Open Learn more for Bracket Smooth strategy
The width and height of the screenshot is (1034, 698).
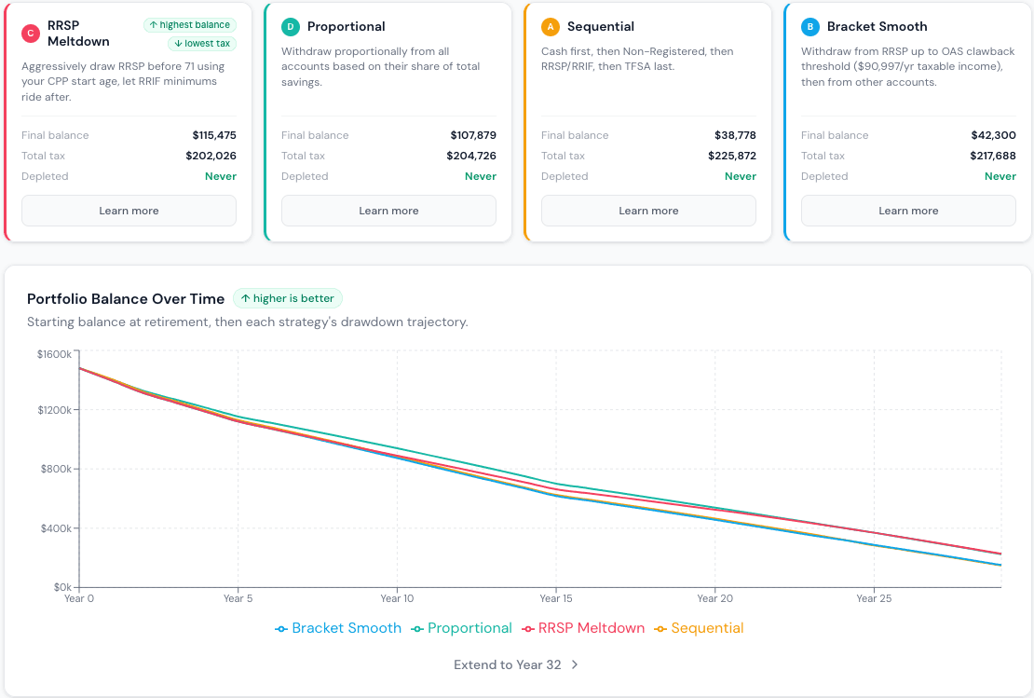[x=908, y=211]
